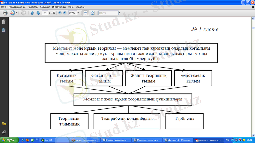Toggle scrolling page fit-width mode
255x143 pixels.
[x=85, y=13]
